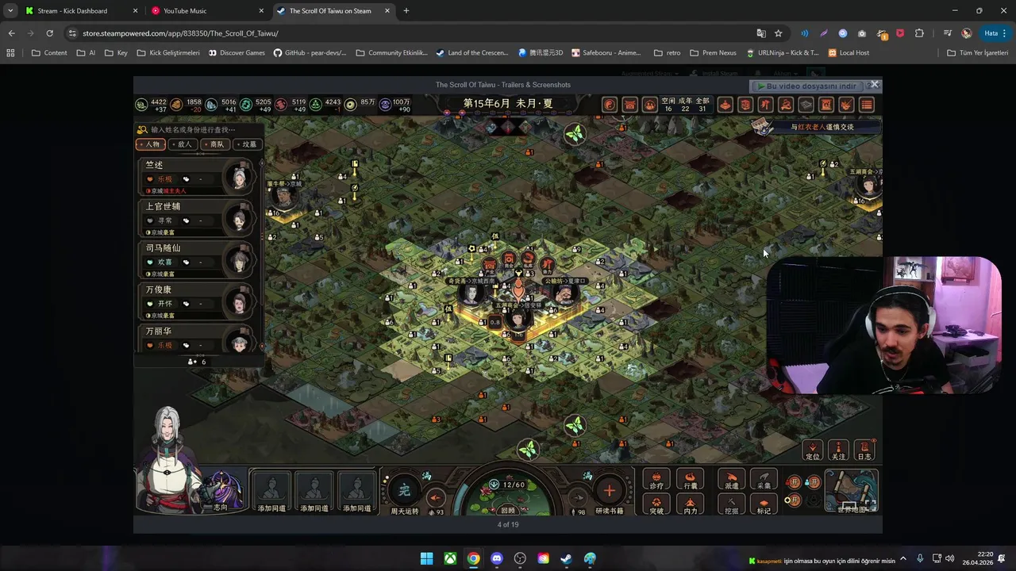1016x571 pixels.
Task: Click the 内力 inner power button
Action: tap(691, 505)
